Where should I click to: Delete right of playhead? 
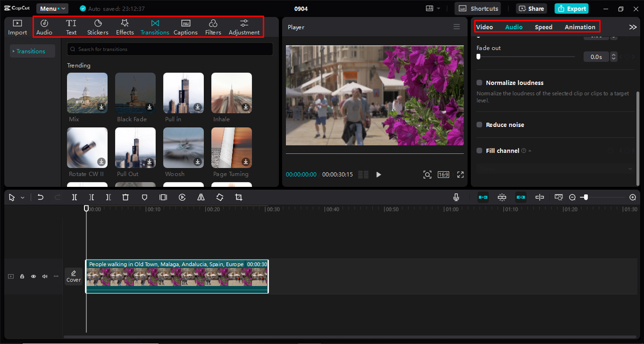[x=108, y=197]
